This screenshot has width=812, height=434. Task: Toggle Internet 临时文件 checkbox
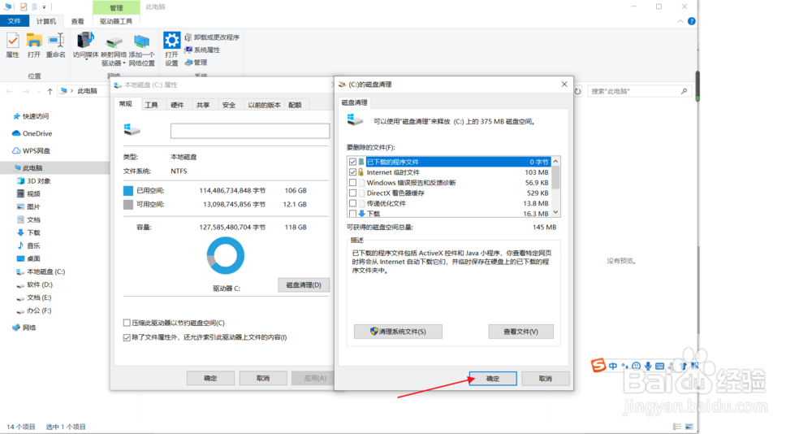tap(352, 172)
